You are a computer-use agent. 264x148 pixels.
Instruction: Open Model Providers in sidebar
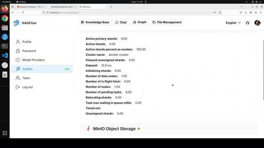click(x=42, y=60)
